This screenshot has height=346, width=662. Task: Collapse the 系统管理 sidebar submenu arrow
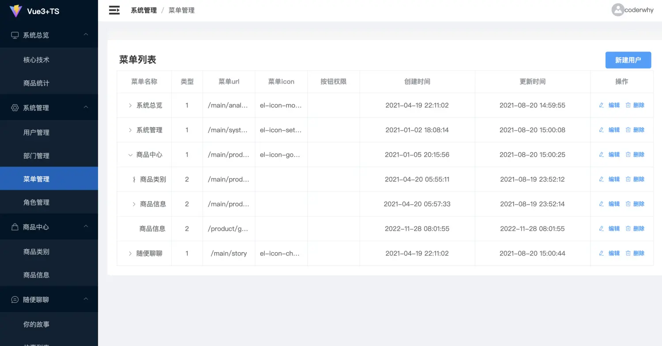pyautogui.click(x=86, y=107)
